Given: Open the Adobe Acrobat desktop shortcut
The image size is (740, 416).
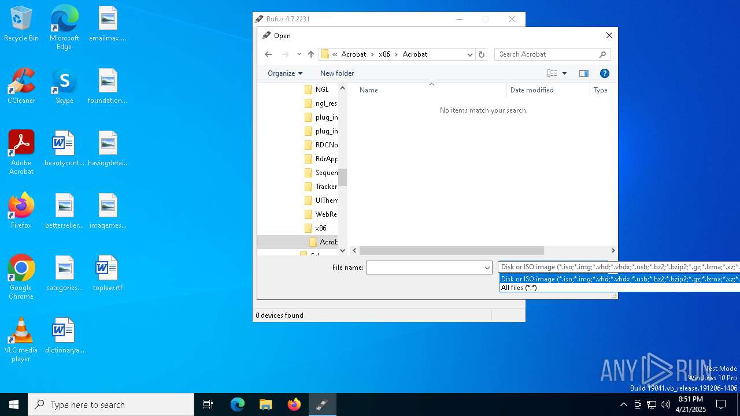Looking at the screenshot, I should [21, 153].
